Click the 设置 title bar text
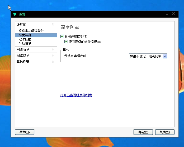This screenshot has height=147, width=184. (x=22, y=15)
